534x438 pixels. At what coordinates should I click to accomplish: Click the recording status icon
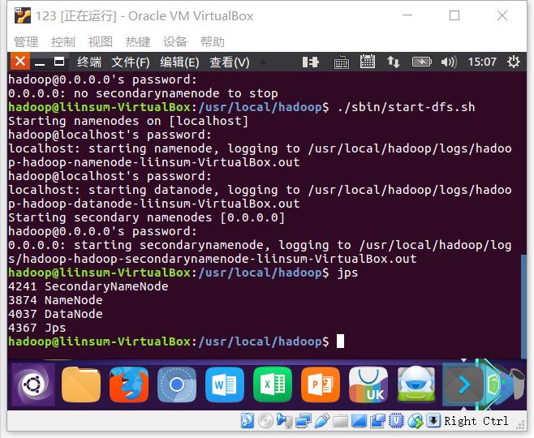click(x=377, y=421)
